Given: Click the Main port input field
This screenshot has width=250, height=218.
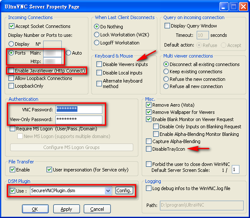Looking at the screenshot, I should 52,53.
